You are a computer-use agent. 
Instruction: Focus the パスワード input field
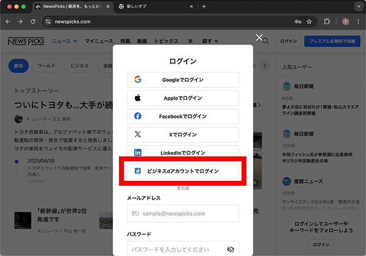point(183,248)
